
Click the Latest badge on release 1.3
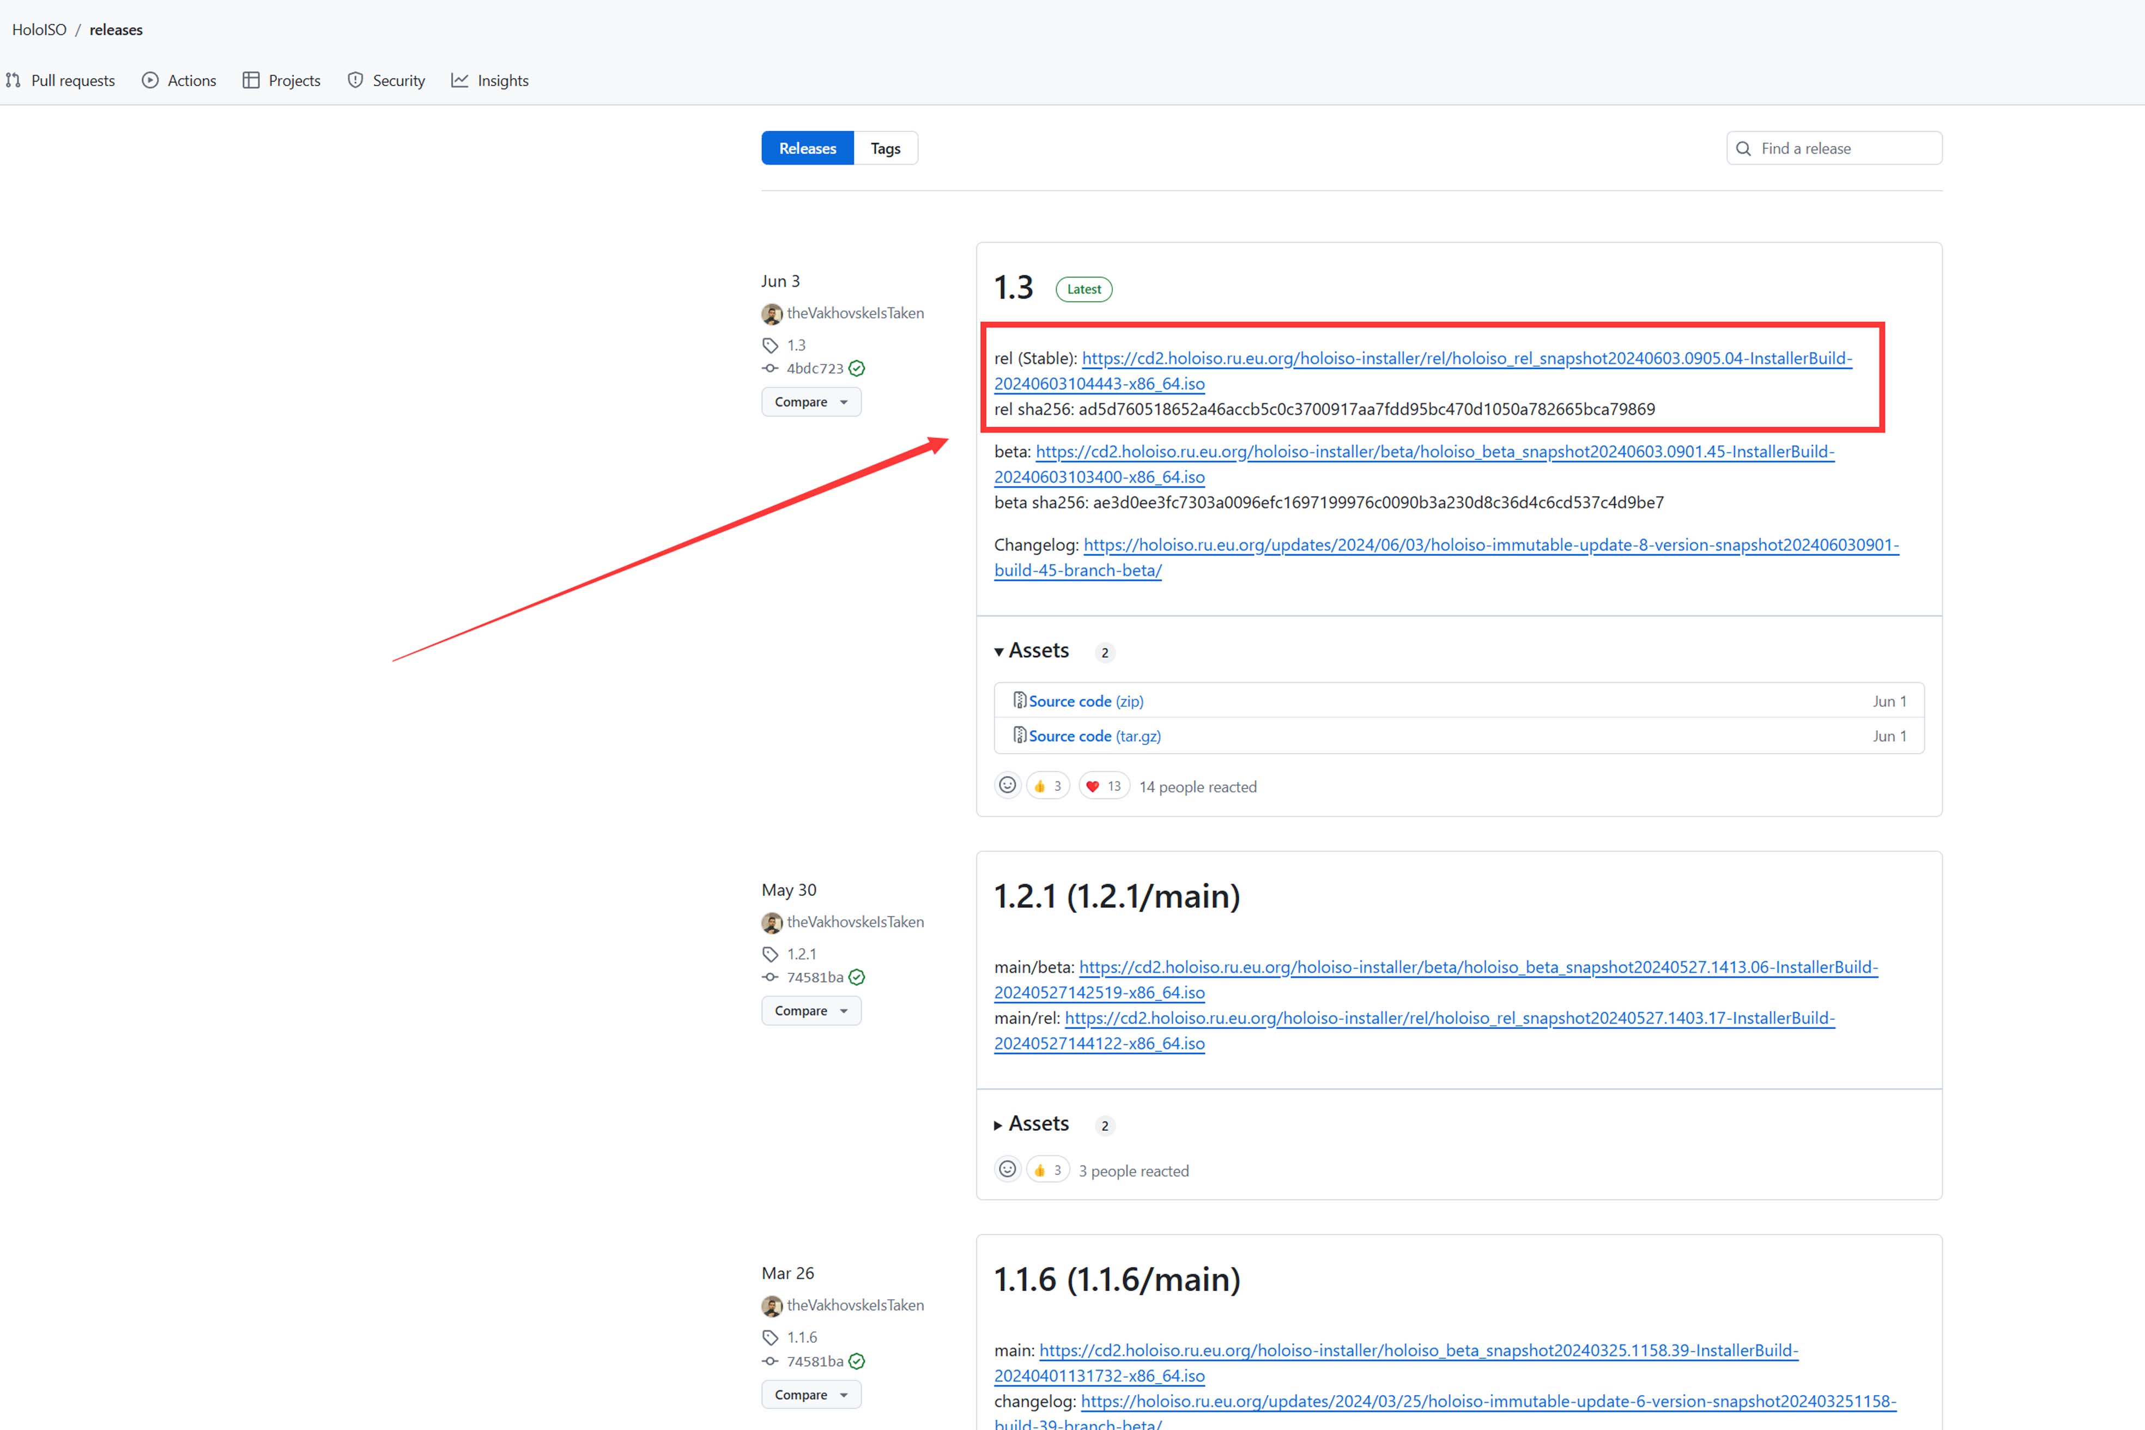pos(1083,289)
